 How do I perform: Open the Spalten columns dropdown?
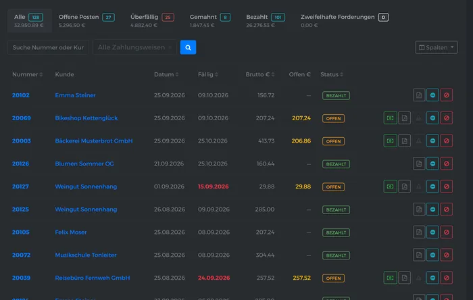(437, 47)
